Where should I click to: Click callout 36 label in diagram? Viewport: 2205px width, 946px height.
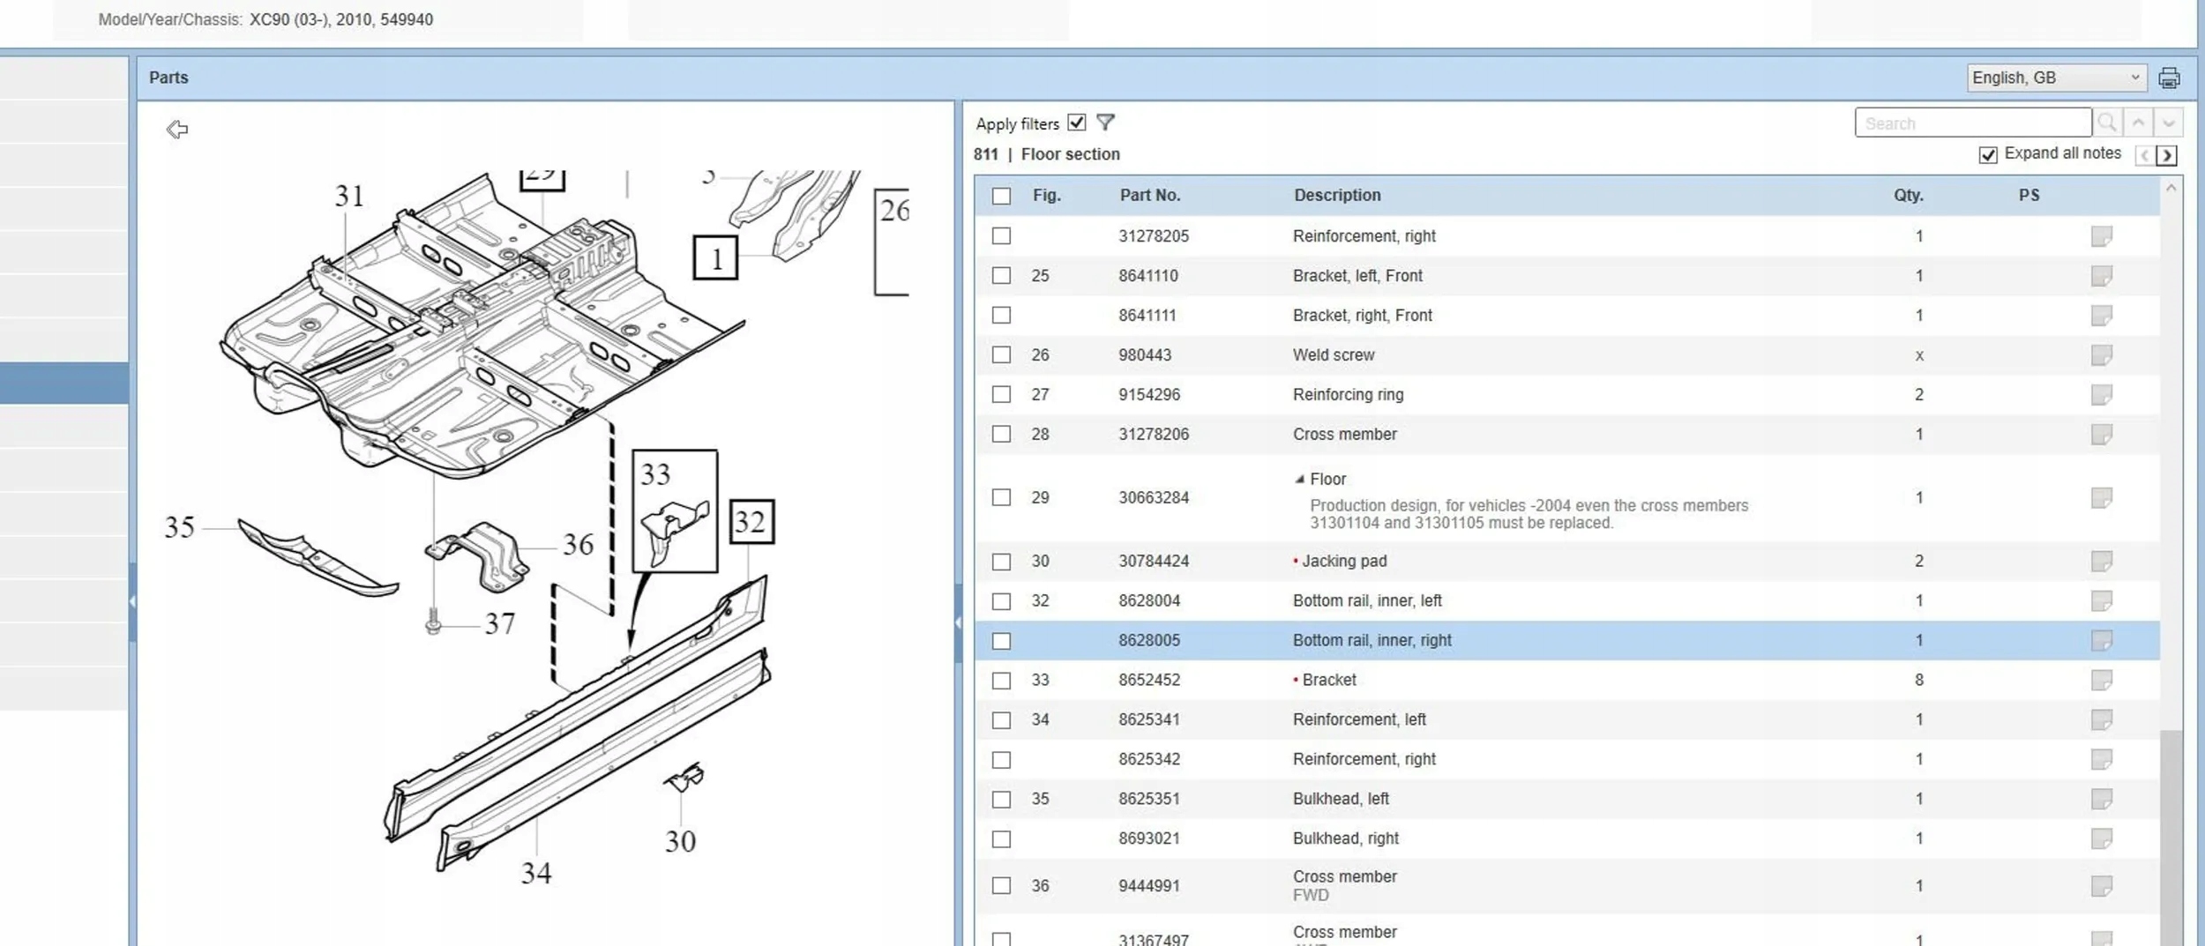coord(579,545)
